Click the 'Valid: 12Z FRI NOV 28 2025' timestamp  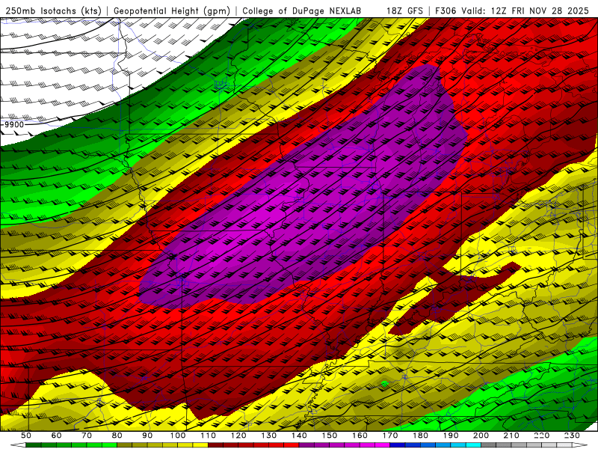pyautogui.click(x=525, y=10)
